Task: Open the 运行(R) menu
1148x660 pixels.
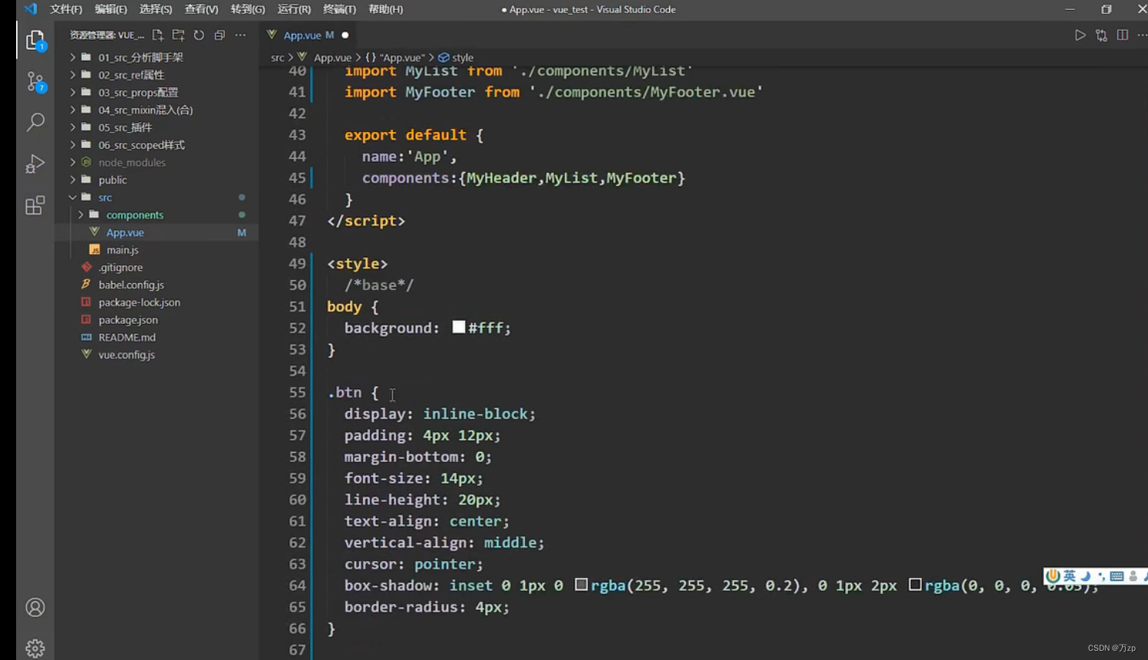Action: (x=294, y=9)
